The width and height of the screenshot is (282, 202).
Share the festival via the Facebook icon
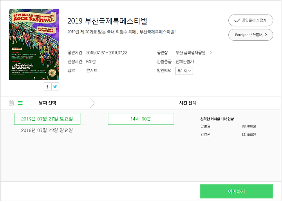point(48,87)
